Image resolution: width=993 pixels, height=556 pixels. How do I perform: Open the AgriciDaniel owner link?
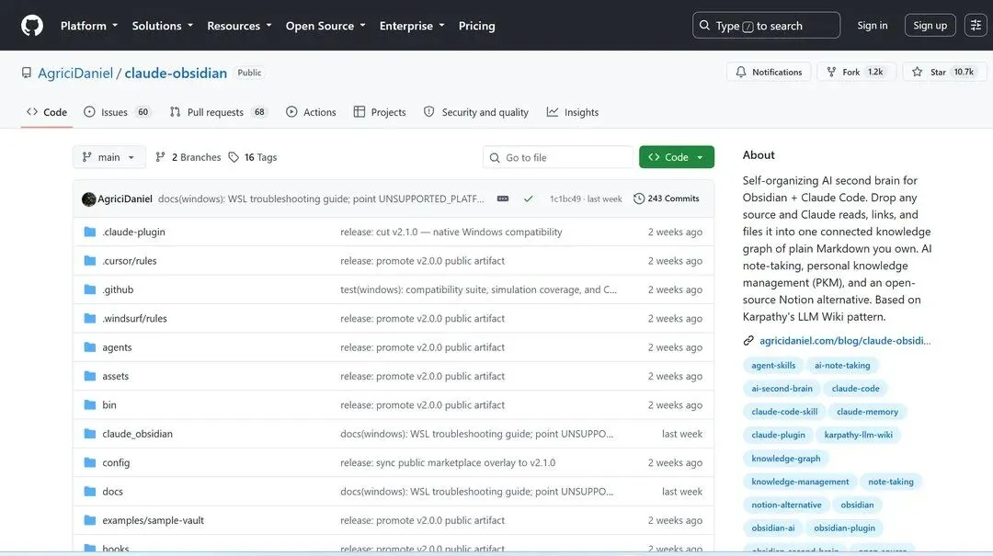tap(75, 73)
